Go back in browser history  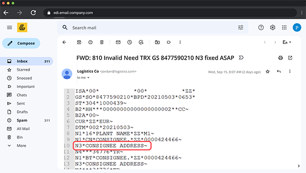pos(6,12)
